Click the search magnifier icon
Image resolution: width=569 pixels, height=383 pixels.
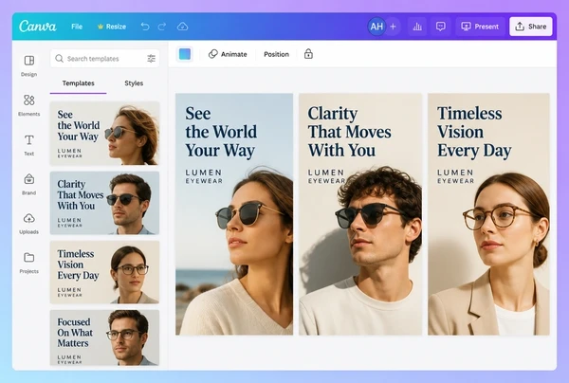click(x=59, y=59)
